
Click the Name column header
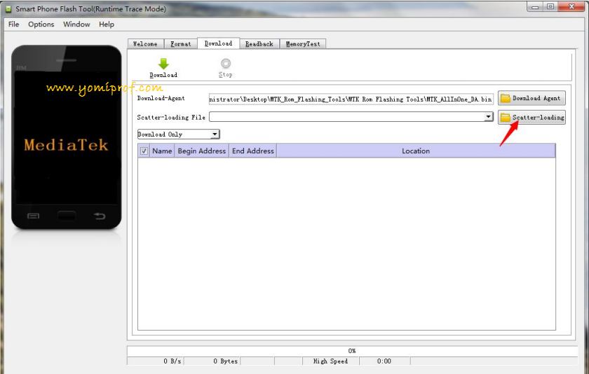tap(162, 151)
